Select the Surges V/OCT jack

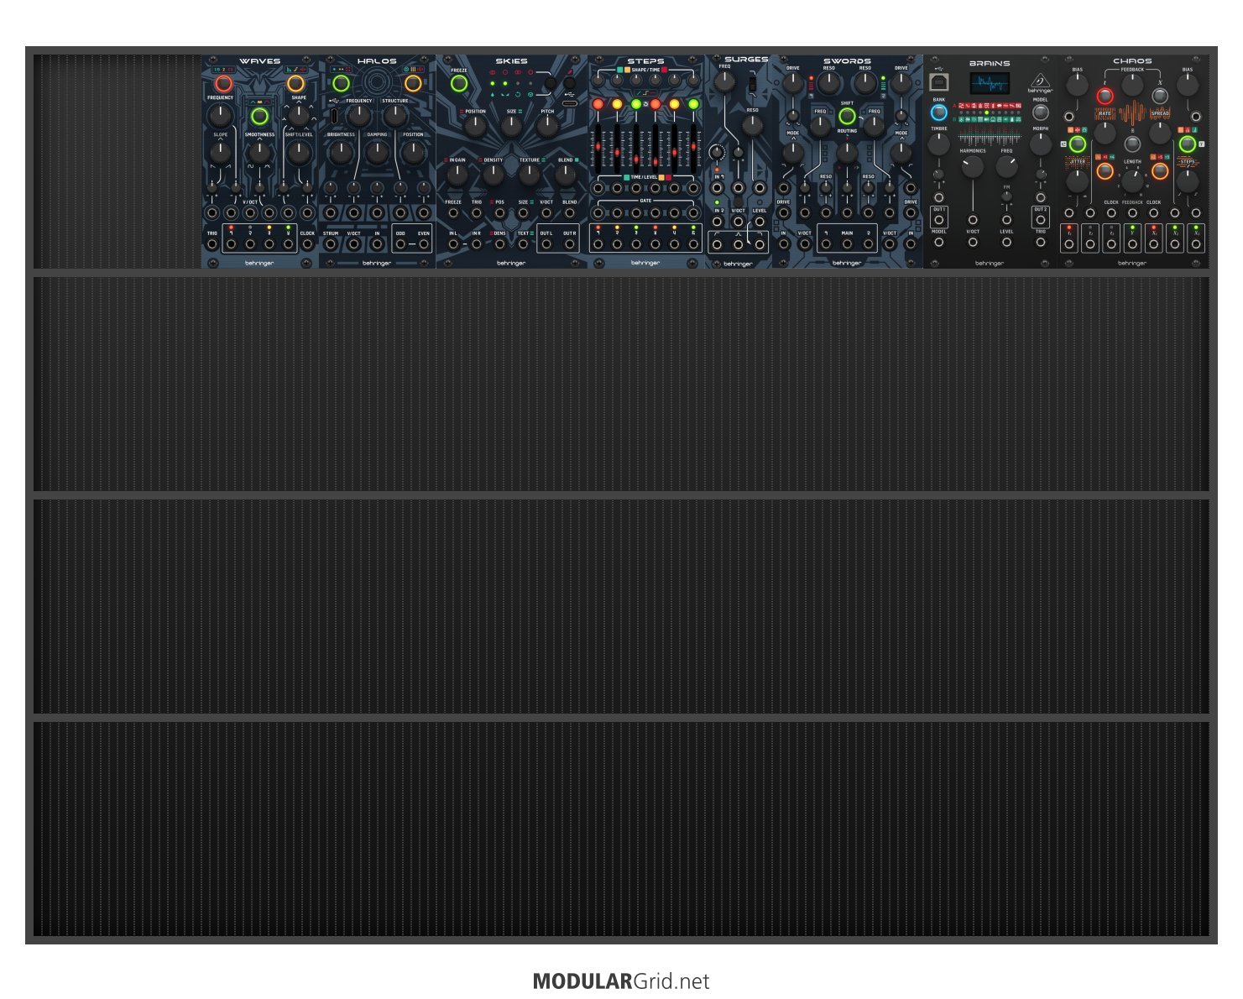(738, 222)
